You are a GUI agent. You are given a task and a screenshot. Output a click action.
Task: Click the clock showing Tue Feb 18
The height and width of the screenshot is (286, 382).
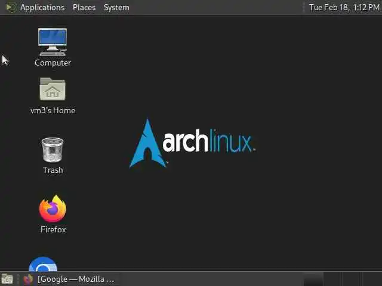coord(344,7)
